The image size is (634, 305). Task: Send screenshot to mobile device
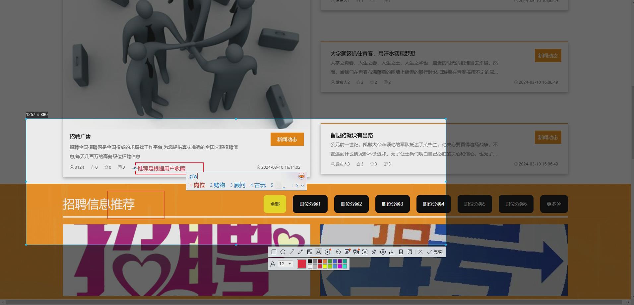click(400, 252)
